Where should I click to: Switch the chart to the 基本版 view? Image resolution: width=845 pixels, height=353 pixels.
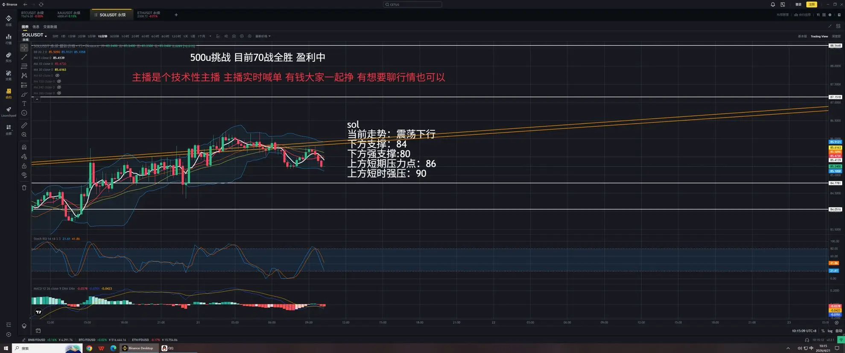click(x=802, y=36)
